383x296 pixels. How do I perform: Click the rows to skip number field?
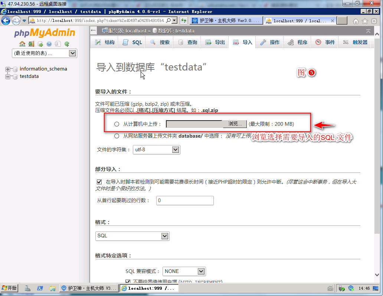[x=184, y=201]
